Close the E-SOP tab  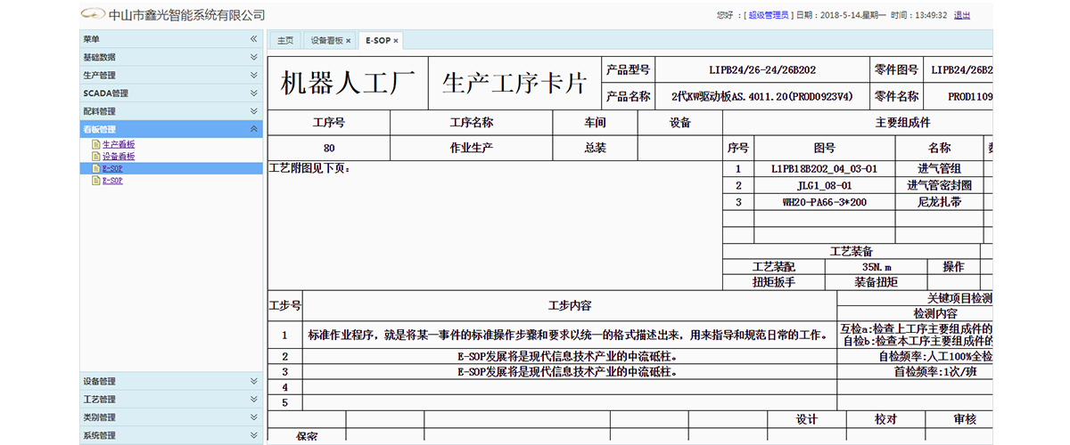(396, 41)
